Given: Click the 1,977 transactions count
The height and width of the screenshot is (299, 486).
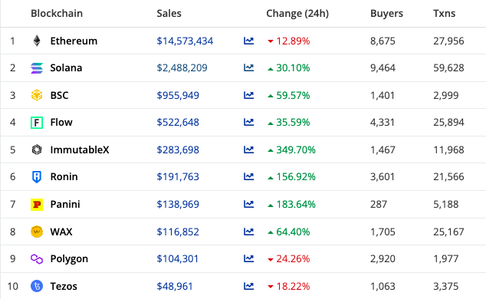Looking at the screenshot, I should point(446,258).
